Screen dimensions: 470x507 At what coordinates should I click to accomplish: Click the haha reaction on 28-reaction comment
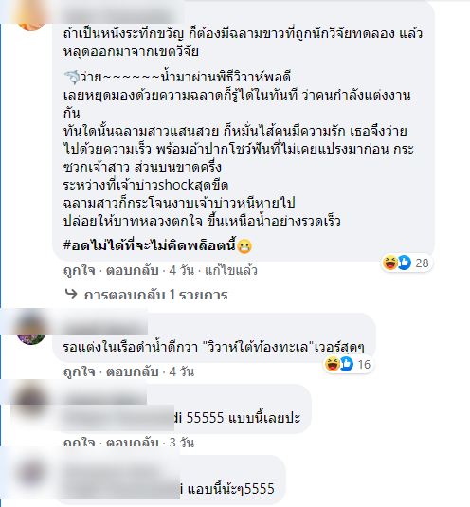(x=389, y=263)
